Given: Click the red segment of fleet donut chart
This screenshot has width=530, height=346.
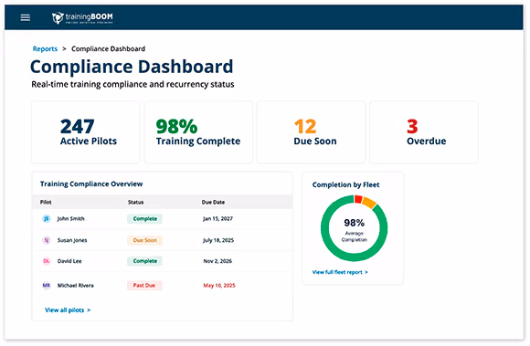Looking at the screenshot, I should 358,199.
